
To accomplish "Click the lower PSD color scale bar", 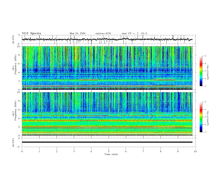I will (x=201, y=117).
